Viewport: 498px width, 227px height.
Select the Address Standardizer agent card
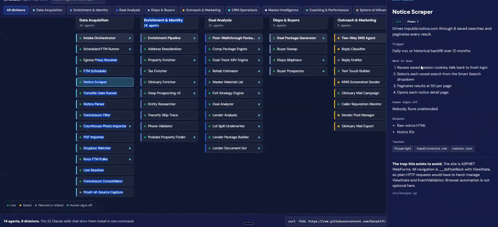[x=169, y=49]
